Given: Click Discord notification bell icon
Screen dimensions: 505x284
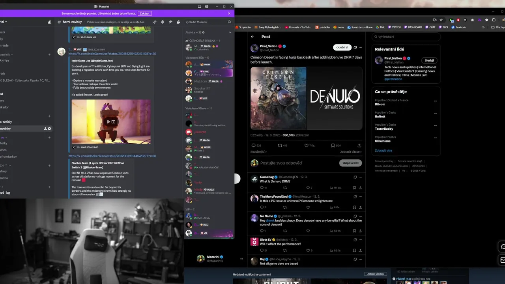Looking at the screenshot, I should (x=162, y=22).
